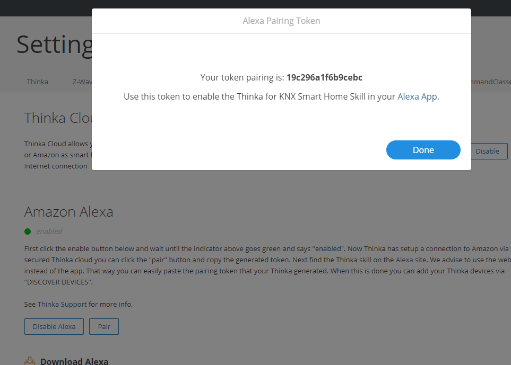Click the Done button in the dialog
This screenshot has height=365, width=511.
coord(423,150)
